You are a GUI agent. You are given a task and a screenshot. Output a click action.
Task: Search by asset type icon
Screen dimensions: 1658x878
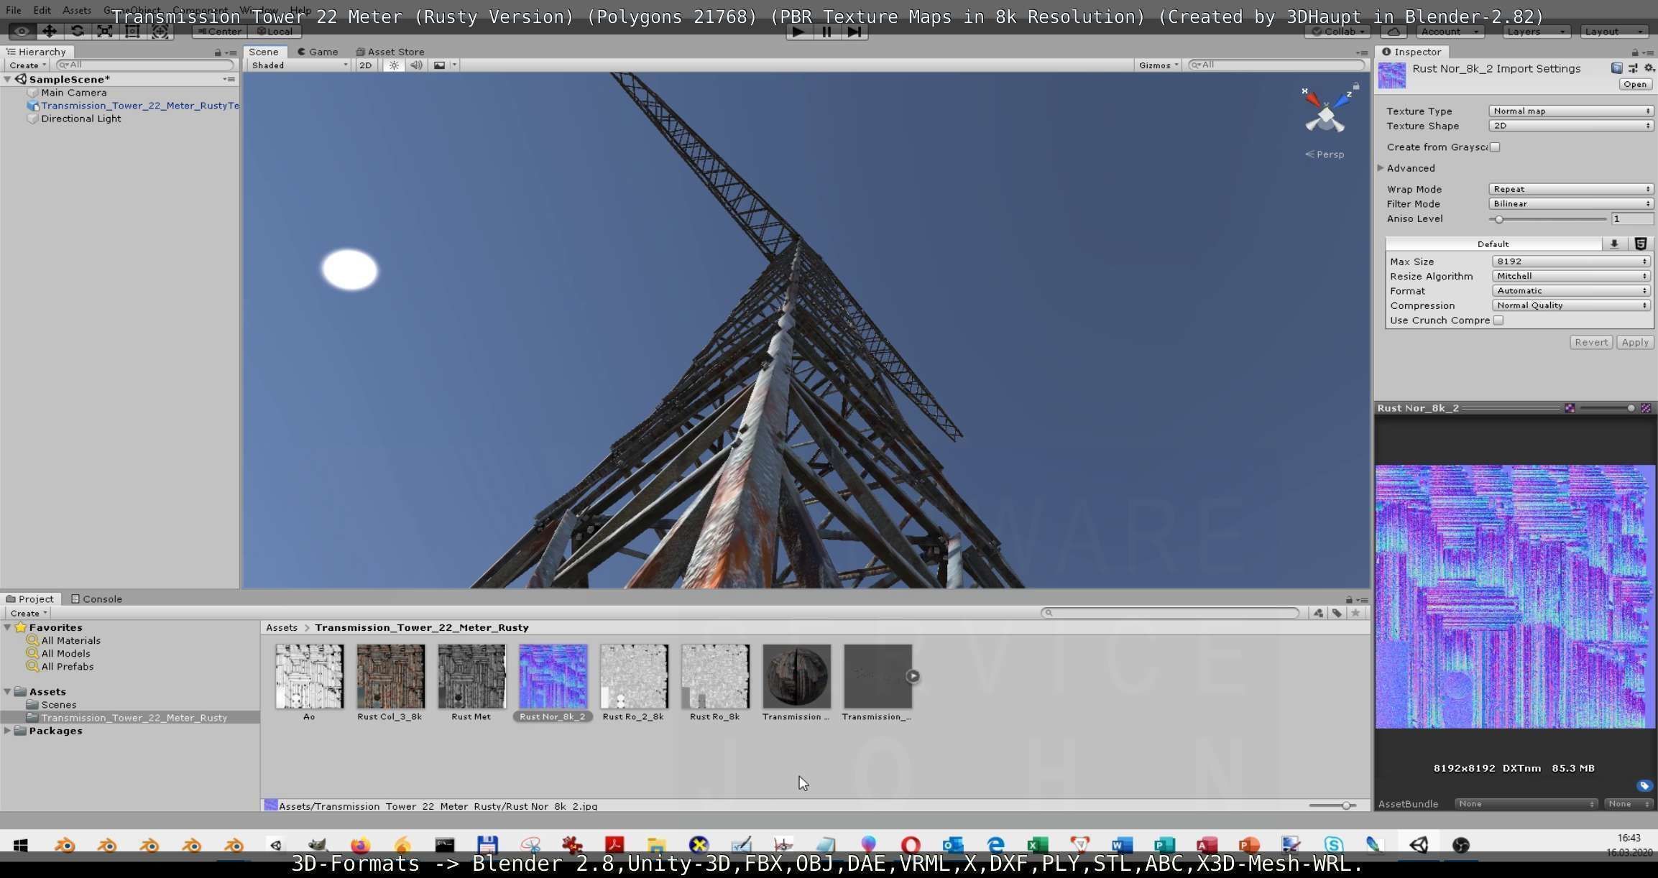(1318, 614)
